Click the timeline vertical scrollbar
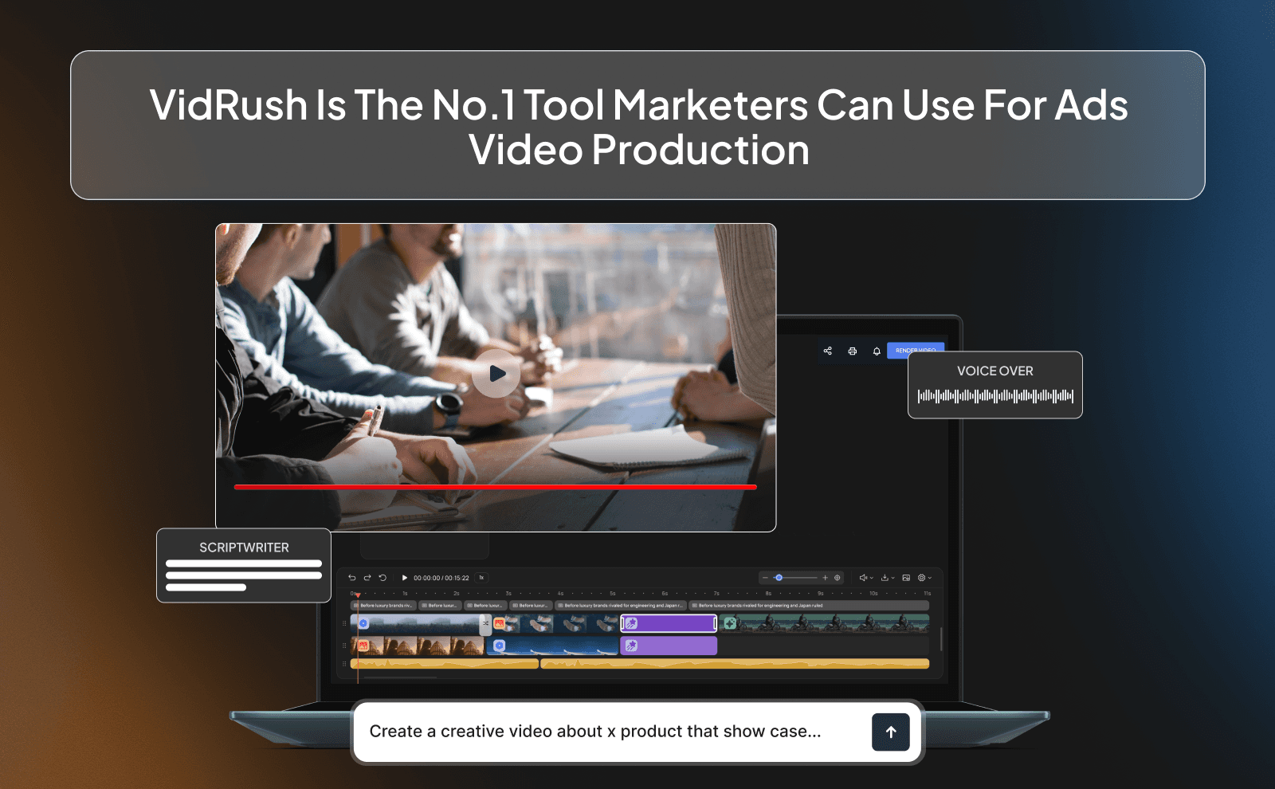Screen dimensions: 1275x789 [x=941, y=638]
